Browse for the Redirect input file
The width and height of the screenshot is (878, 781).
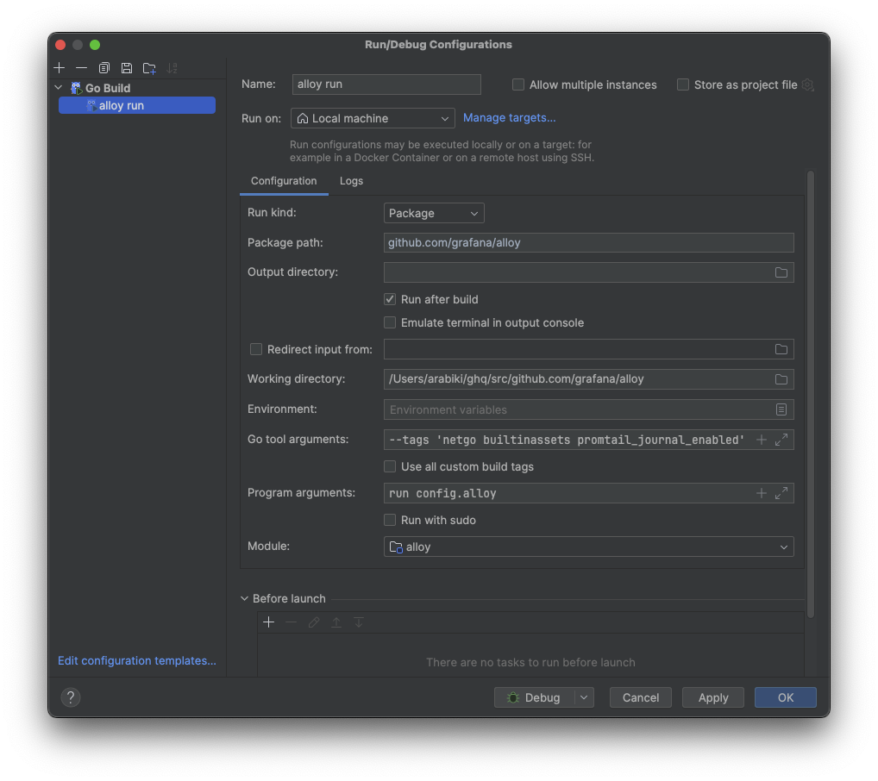point(781,349)
